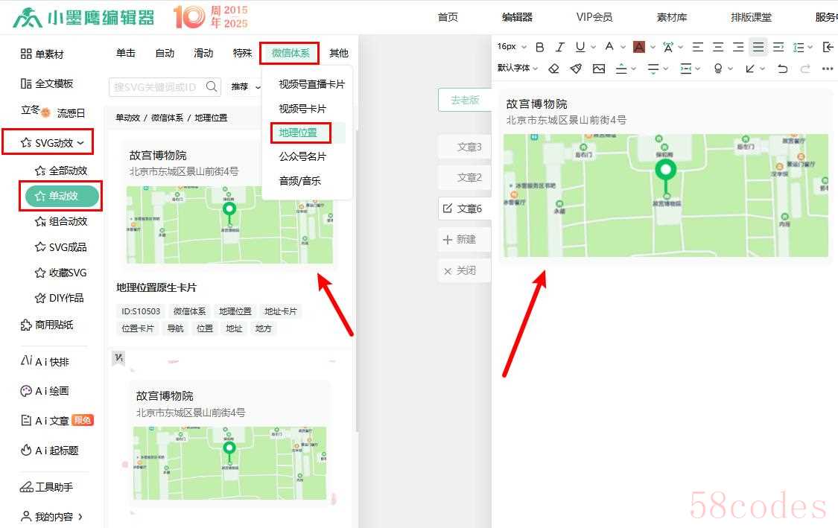Switch to the 特殊 tab
838x528 pixels.
point(243,53)
